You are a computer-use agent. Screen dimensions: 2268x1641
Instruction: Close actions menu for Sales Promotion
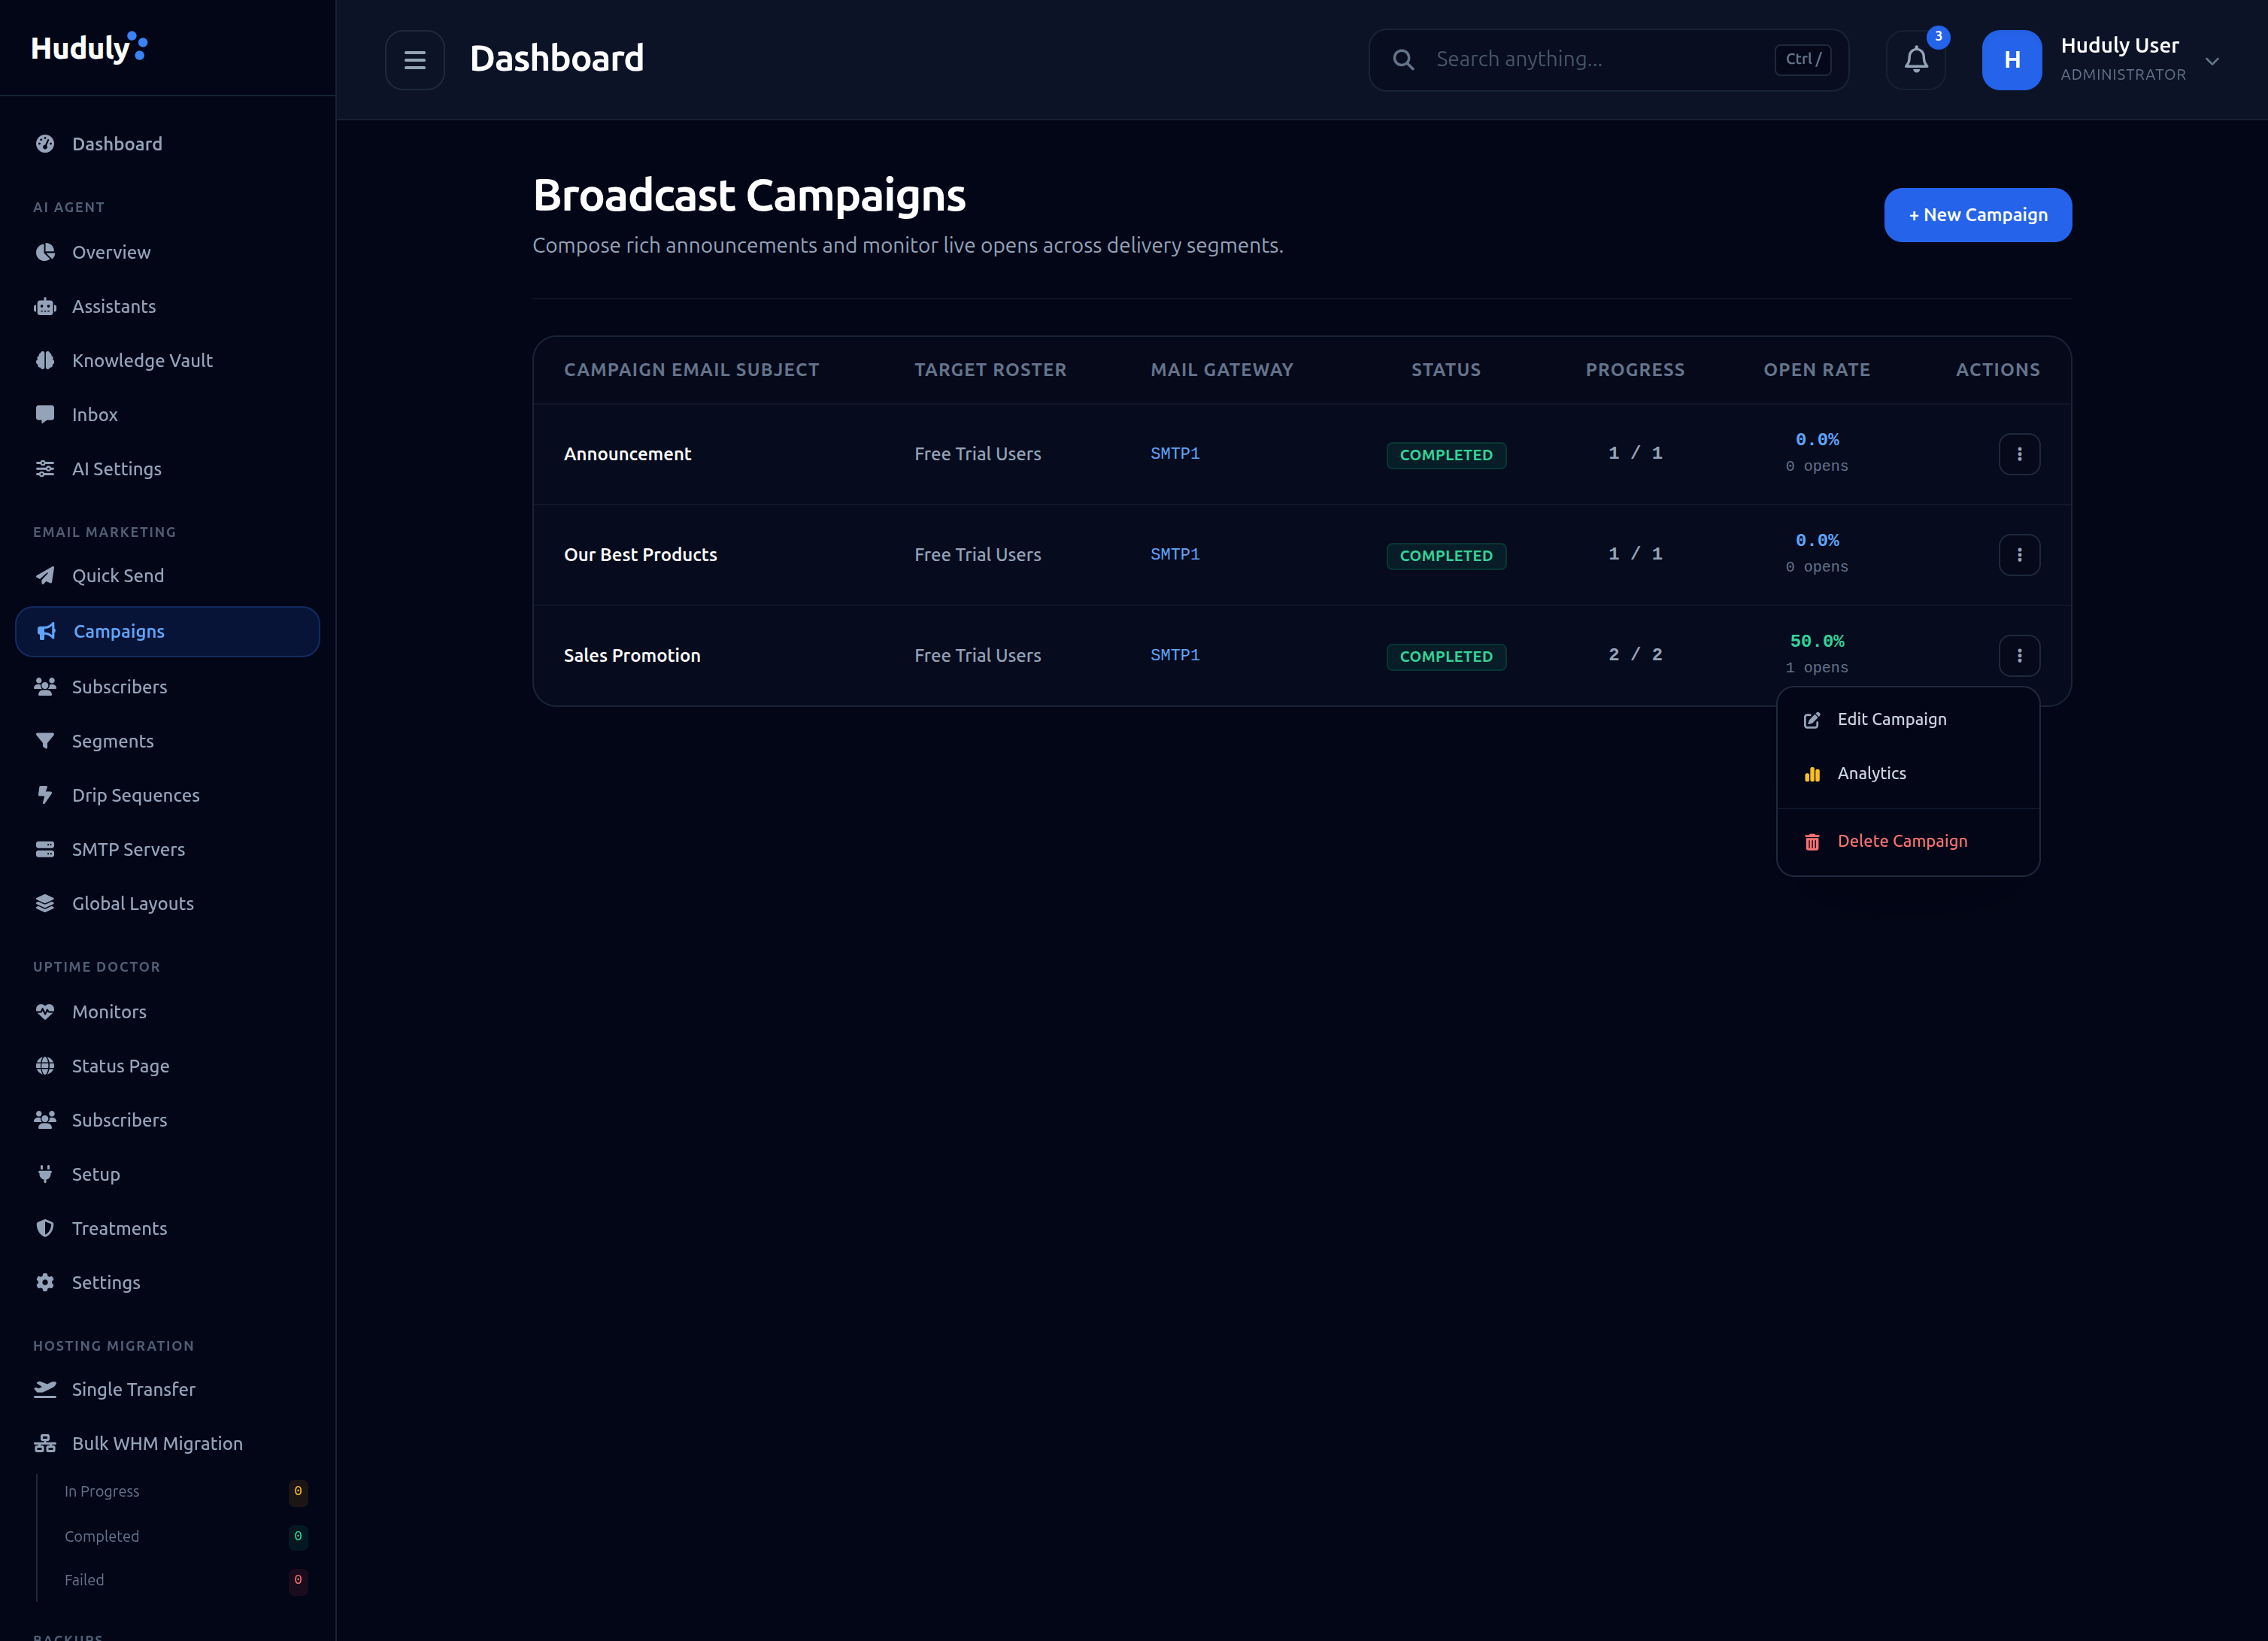click(x=2019, y=656)
